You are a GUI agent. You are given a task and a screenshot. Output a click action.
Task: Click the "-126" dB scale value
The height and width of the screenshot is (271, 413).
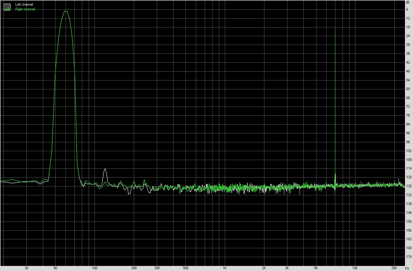pyautogui.click(x=409, y=186)
